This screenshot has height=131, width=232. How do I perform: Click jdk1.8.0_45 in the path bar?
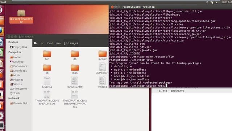[x=71, y=43]
